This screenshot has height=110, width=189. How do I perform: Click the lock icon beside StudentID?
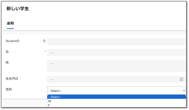coord(45,41)
